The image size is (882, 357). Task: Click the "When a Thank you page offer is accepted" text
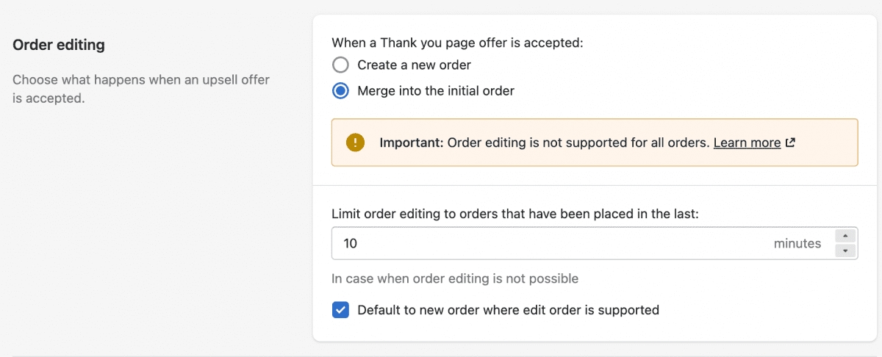(x=457, y=43)
